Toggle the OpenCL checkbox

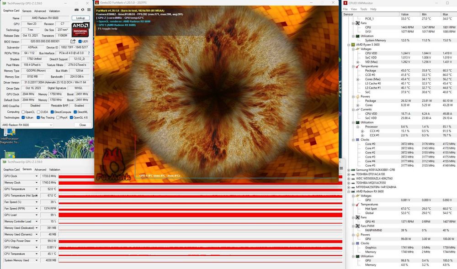(23, 112)
